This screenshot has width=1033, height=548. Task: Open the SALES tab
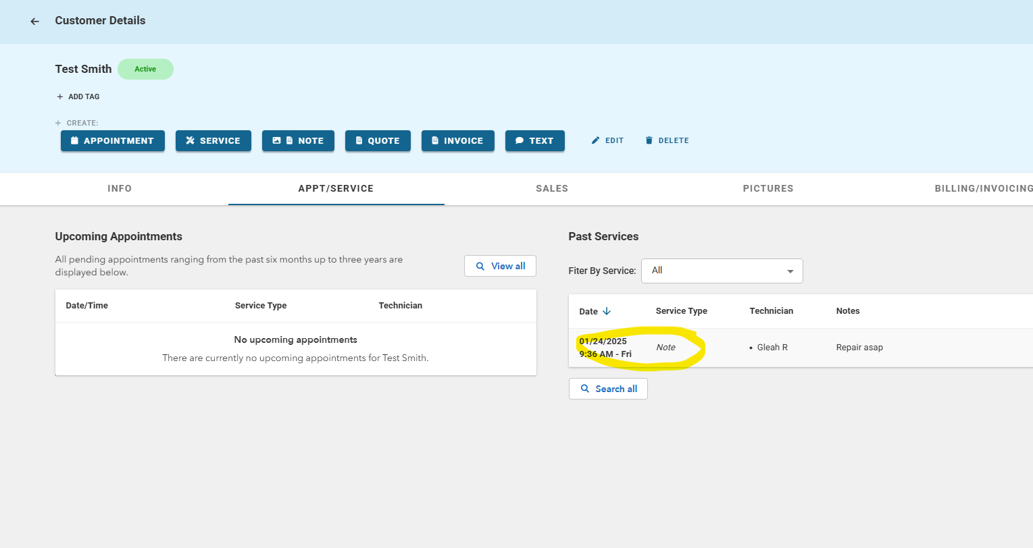tap(552, 188)
